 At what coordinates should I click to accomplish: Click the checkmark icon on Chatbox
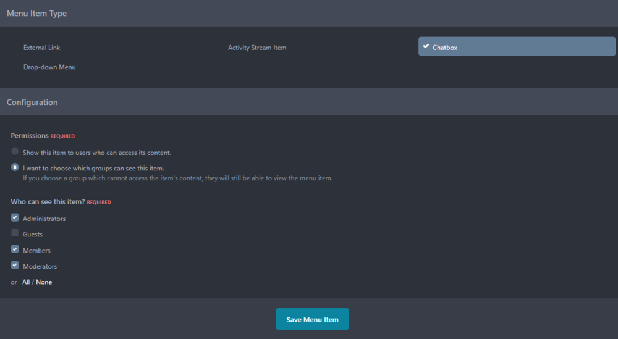pos(426,46)
